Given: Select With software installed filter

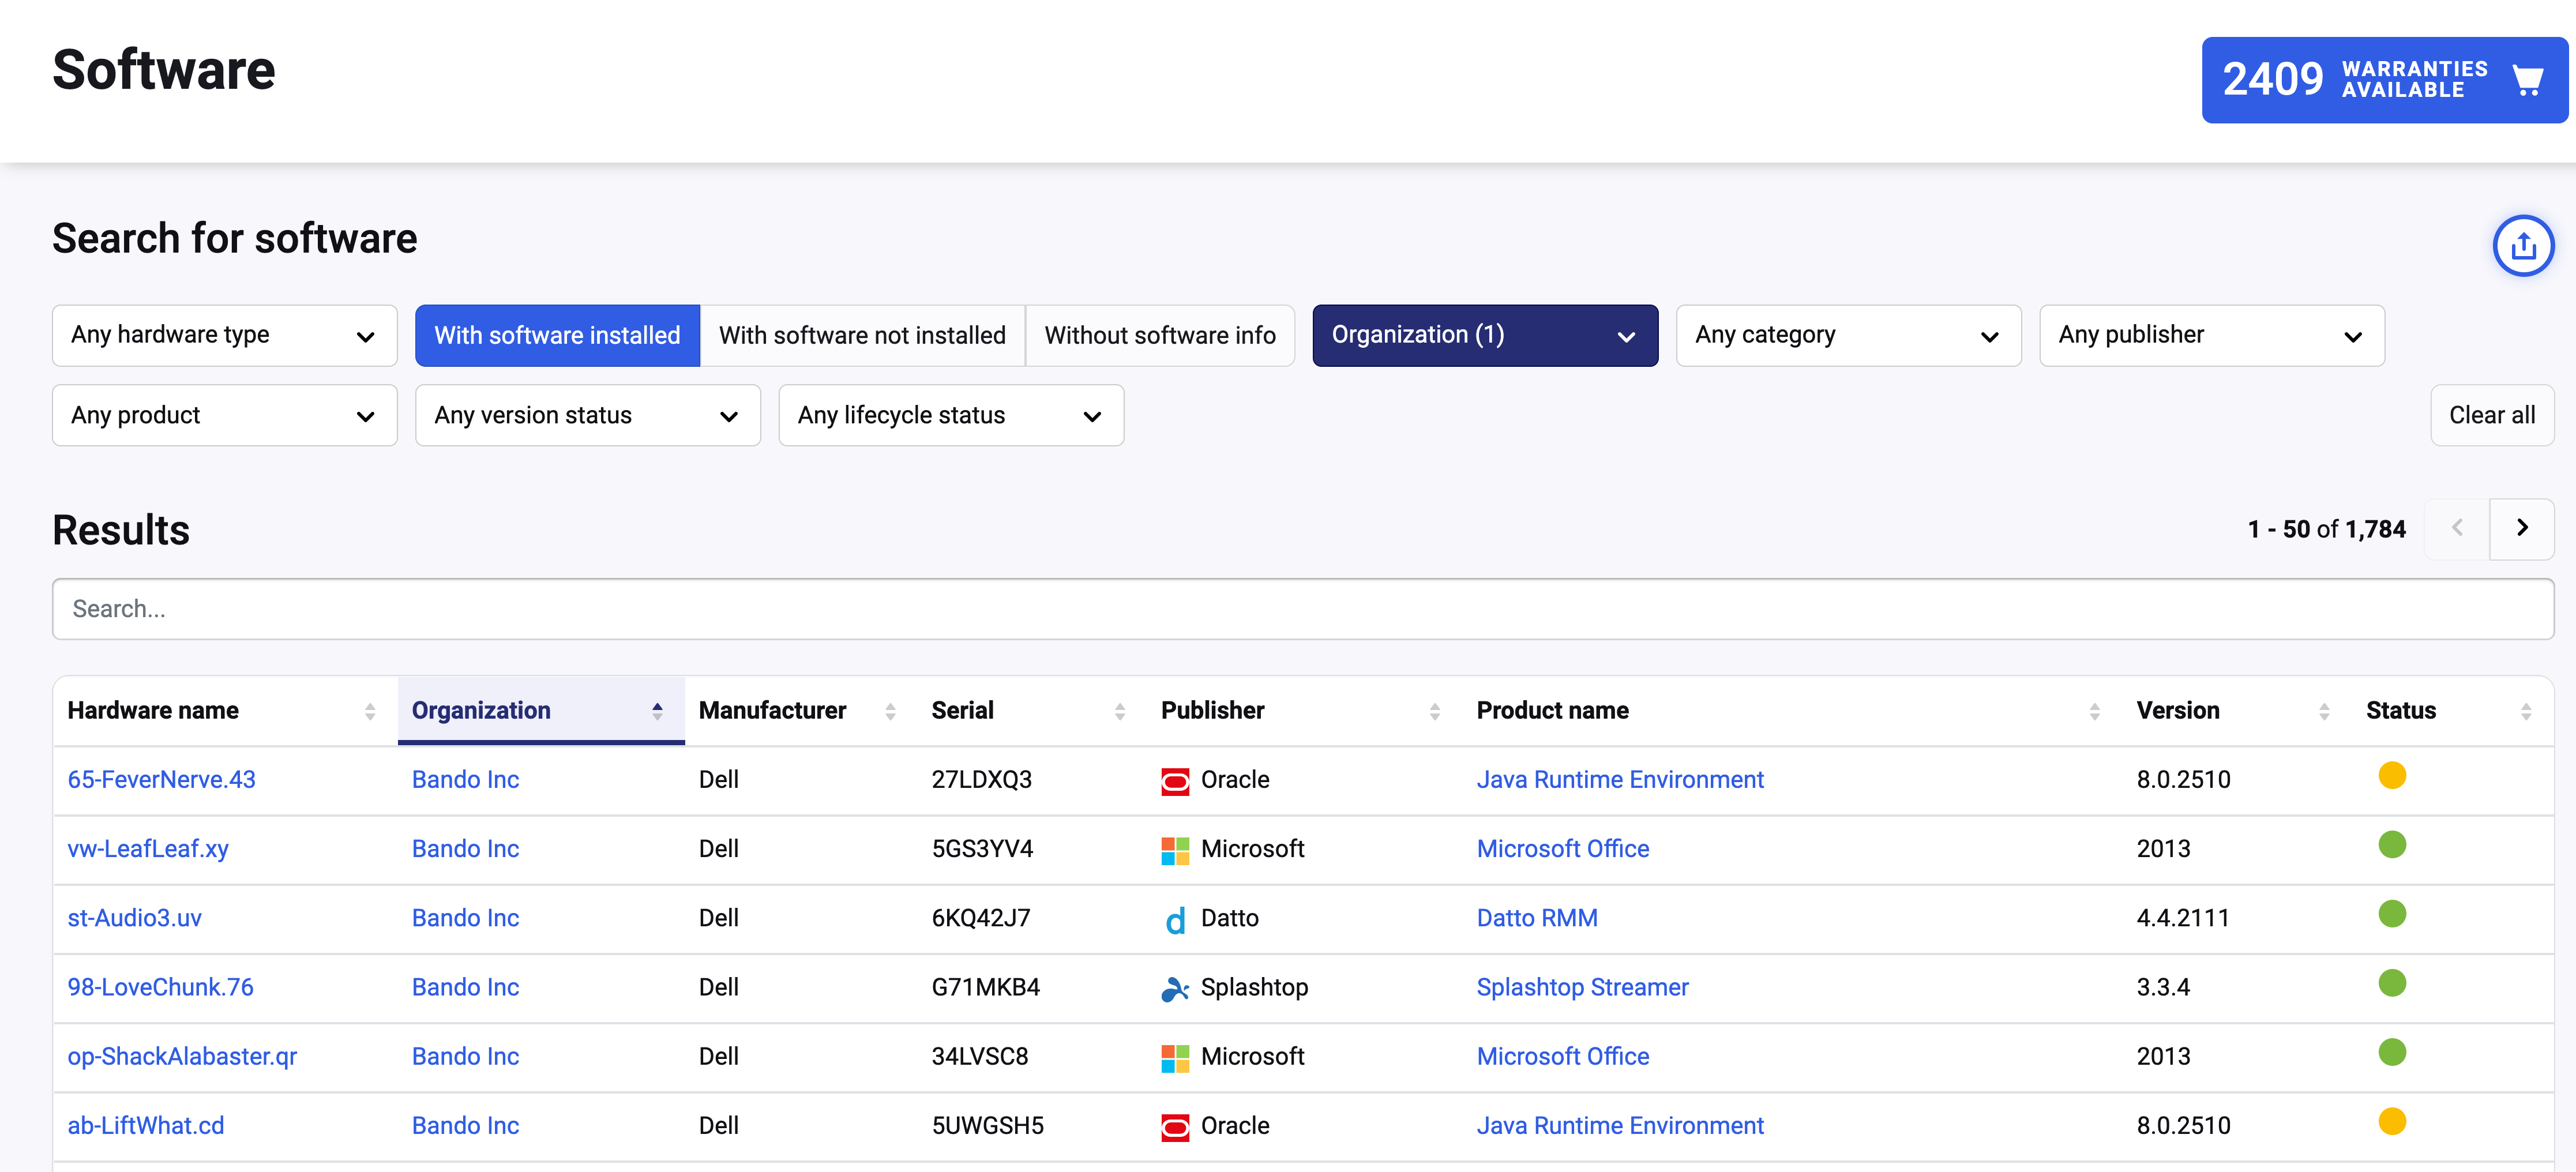Looking at the screenshot, I should 557,335.
